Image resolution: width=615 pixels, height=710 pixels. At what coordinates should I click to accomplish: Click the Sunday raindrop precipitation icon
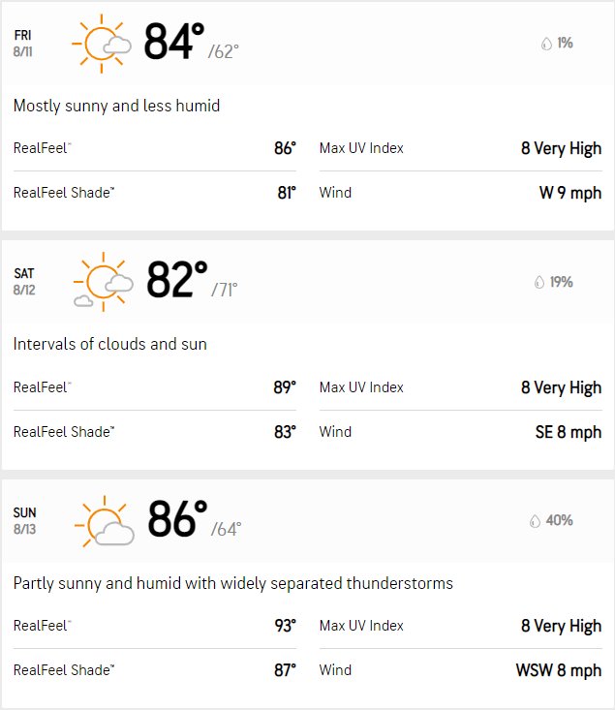tap(535, 521)
